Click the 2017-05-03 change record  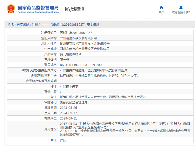[x=125, y=125]
